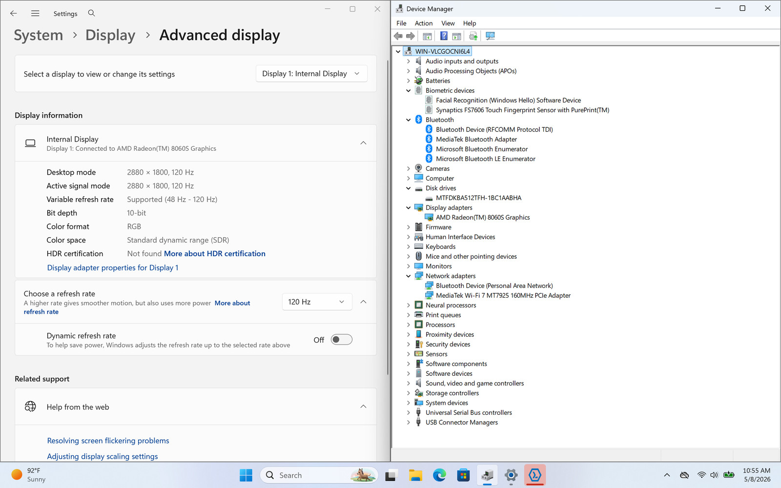
Task: Open the Display 1: Internal Display dropdown
Action: click(x=311, y=74)
